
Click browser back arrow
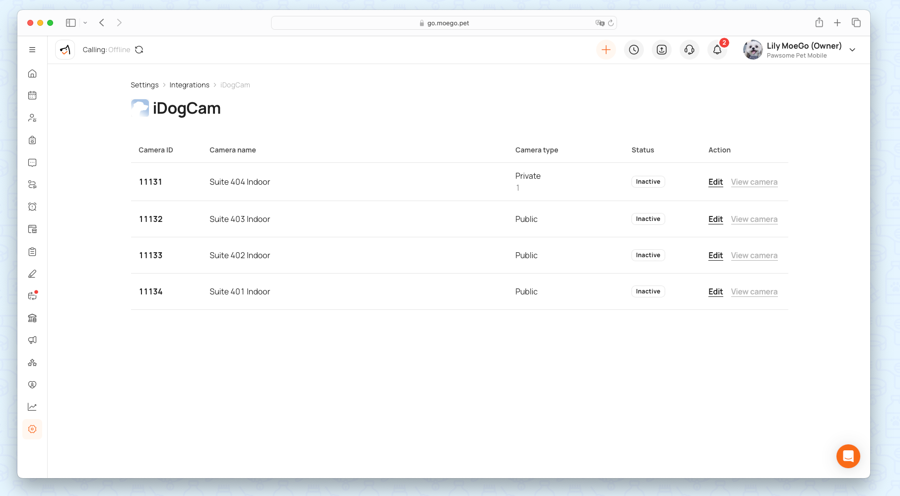[102, 23]
